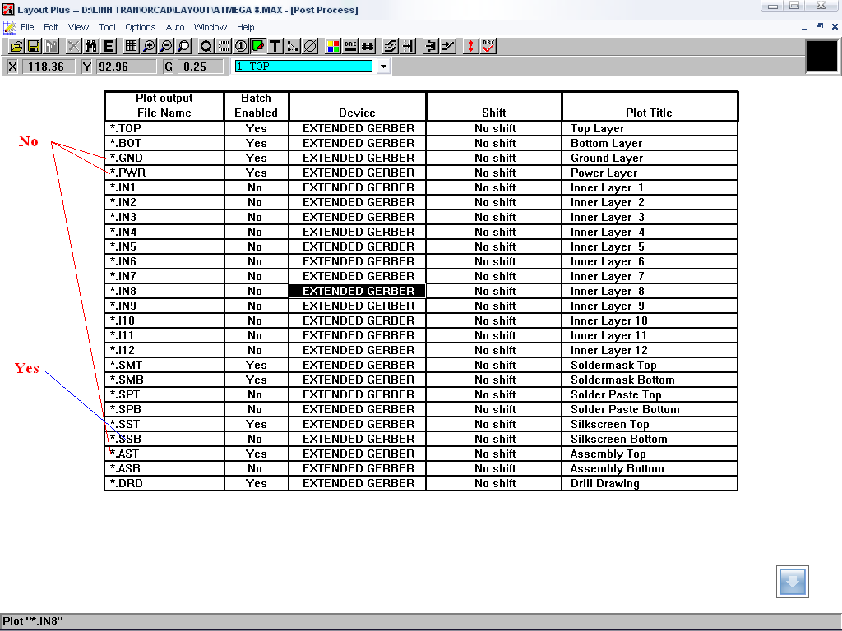Toggle Batch Enabled cell for *.GND row
Viewport: 842px width, 631px height.
point(257,158)
